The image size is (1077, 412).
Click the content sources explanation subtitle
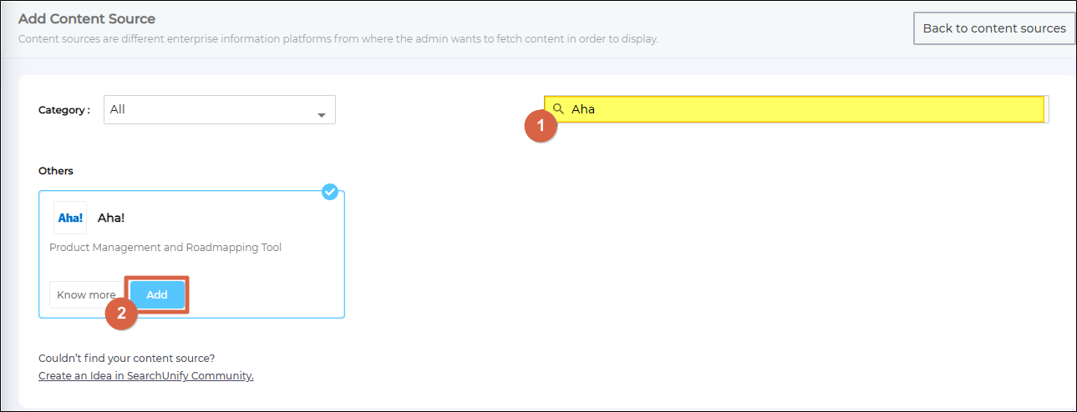coord(338,39)
